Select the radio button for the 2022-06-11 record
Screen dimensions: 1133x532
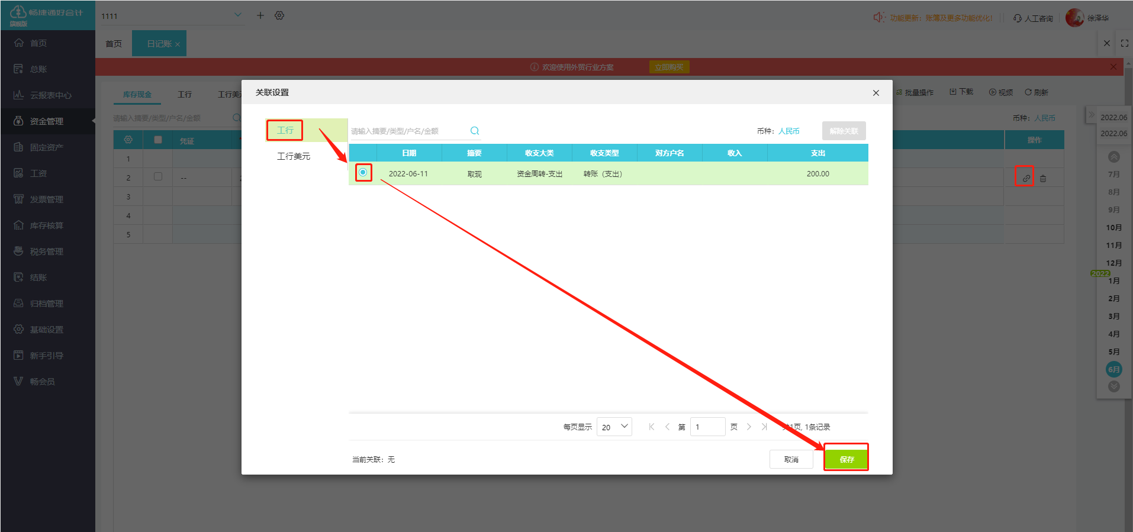point(363,172)
